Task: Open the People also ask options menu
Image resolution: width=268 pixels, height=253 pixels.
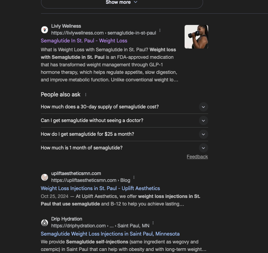Action: pyautogui.click(x=86, y=95)
